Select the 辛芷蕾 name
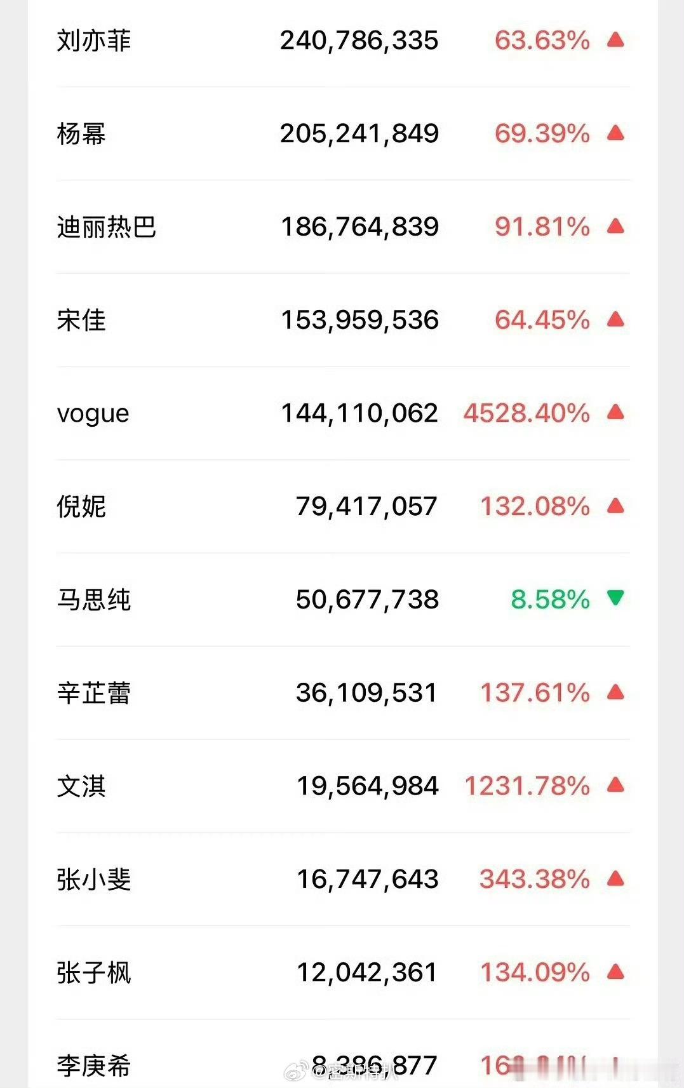The width and height of the screenshot is (684, 1088). pyautogui.click(x=93, y=693)
